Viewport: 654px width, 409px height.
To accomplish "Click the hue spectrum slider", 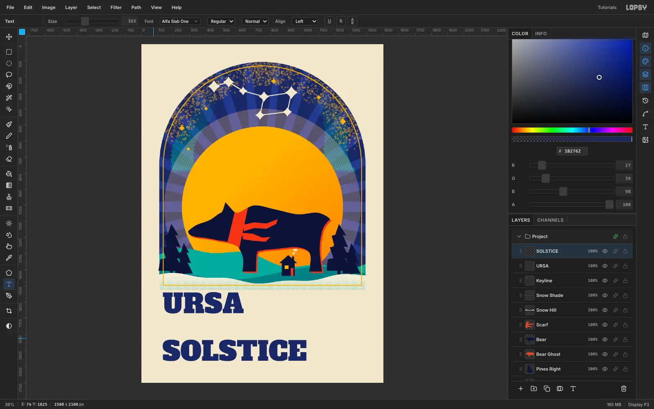I will (572, 130).
